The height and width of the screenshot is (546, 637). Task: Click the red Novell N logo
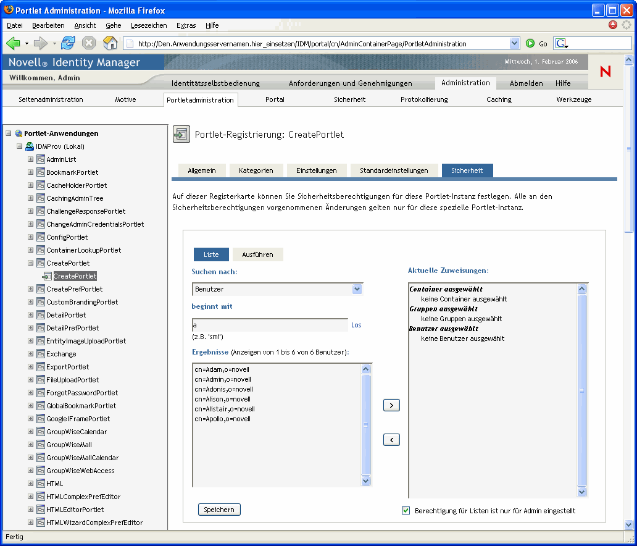click(606, 72)
